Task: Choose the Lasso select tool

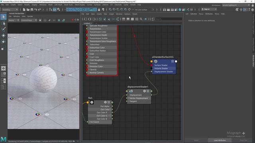Action: coord(4,23)
